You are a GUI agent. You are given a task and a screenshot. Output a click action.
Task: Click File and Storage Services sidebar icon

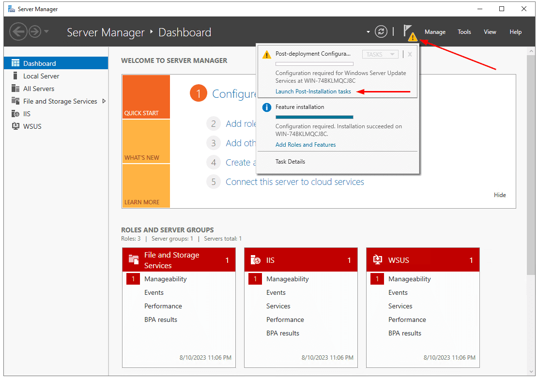(x=15, y=101)
